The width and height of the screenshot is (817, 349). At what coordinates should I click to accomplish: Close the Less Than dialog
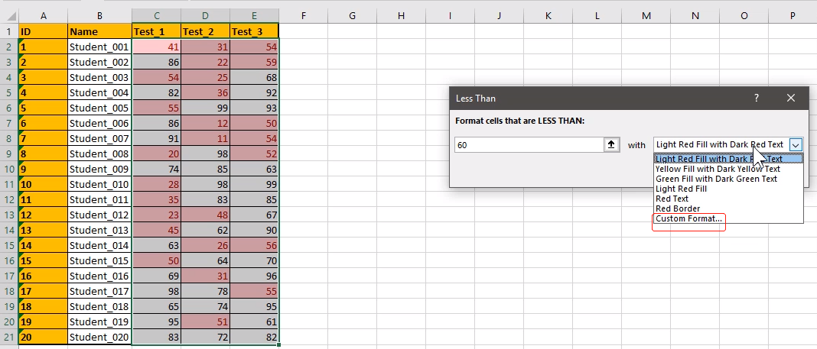[x=791, y=98]
